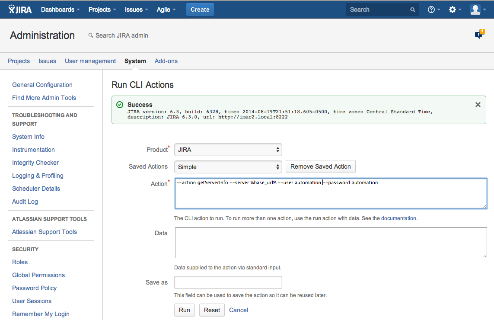Open User Sessions page

click(32, 301)
